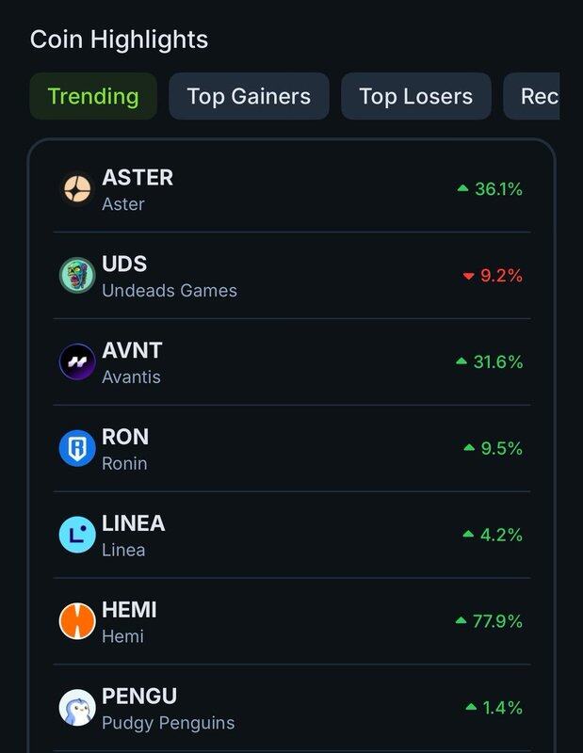This screenshot has height=753, width=583.
Task: View the HEMI ticker details
Action: point(129,609)
